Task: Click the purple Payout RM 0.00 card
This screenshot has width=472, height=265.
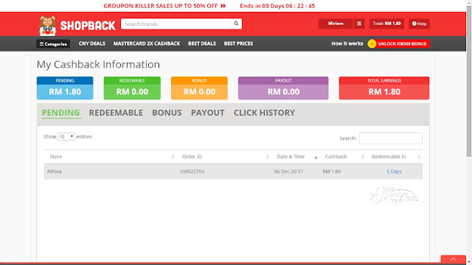Action: [x=283, y=88]
